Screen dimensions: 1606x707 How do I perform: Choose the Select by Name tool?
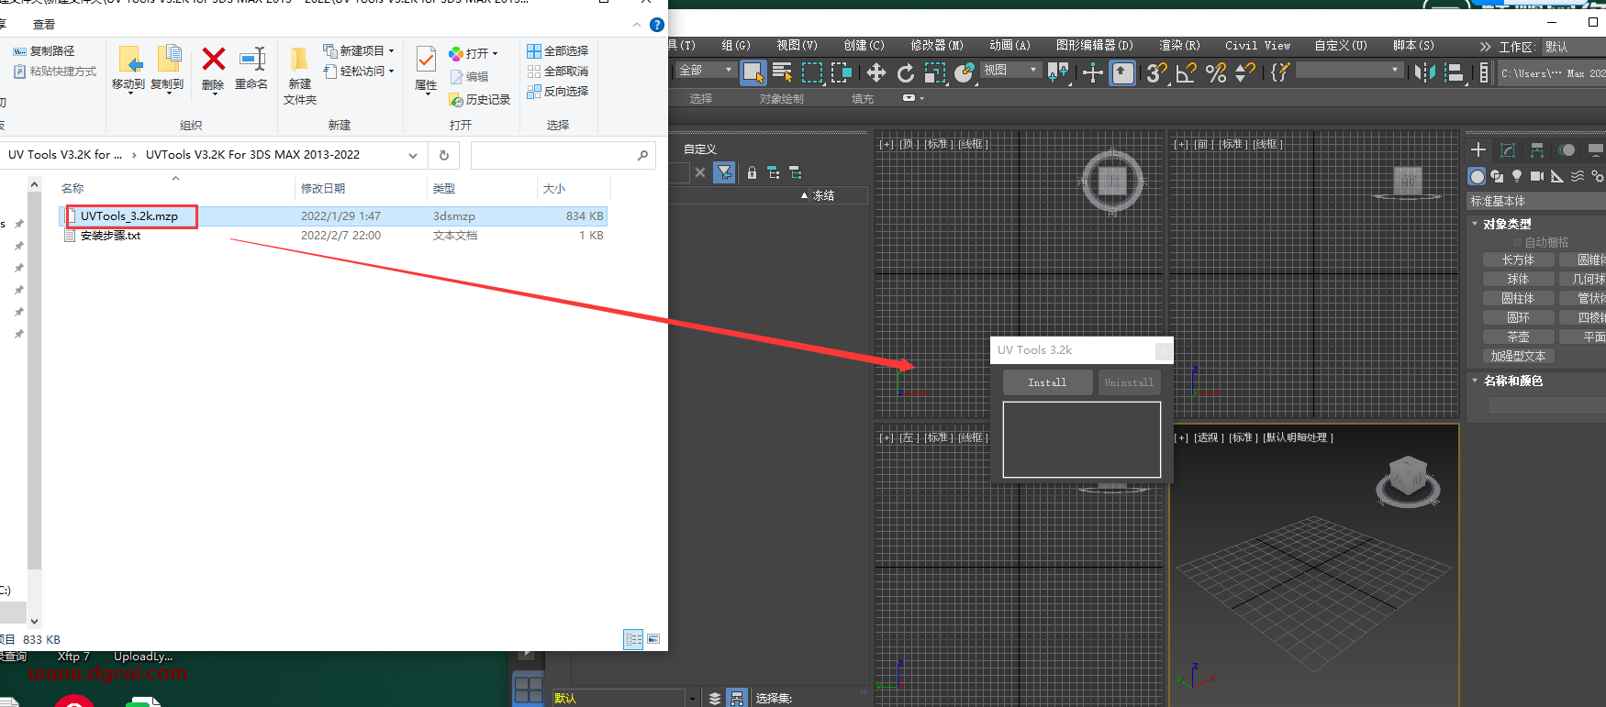click(782, 72)
